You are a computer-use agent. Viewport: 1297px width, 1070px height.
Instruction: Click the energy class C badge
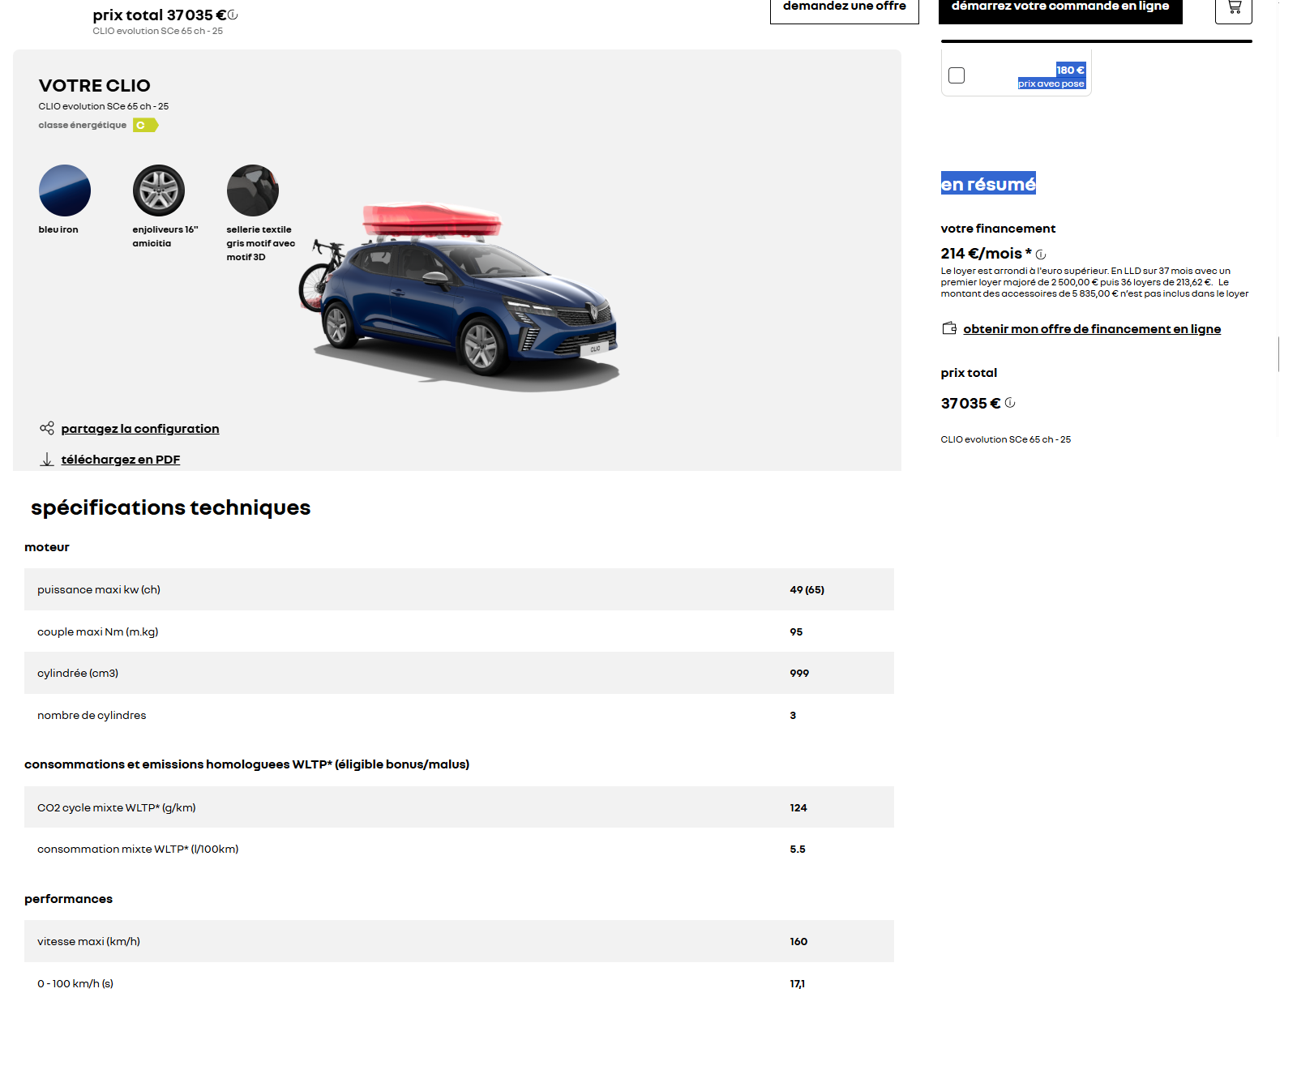[145, 125]
